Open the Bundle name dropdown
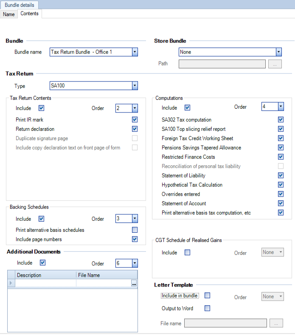 coord(135,52)
